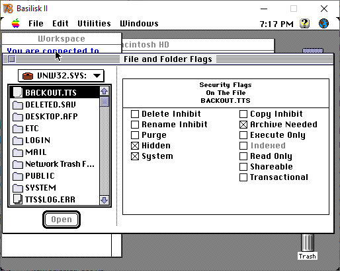Uncheck the System checkbox
This screenshot has width=340, height=271.
(135, 156)
